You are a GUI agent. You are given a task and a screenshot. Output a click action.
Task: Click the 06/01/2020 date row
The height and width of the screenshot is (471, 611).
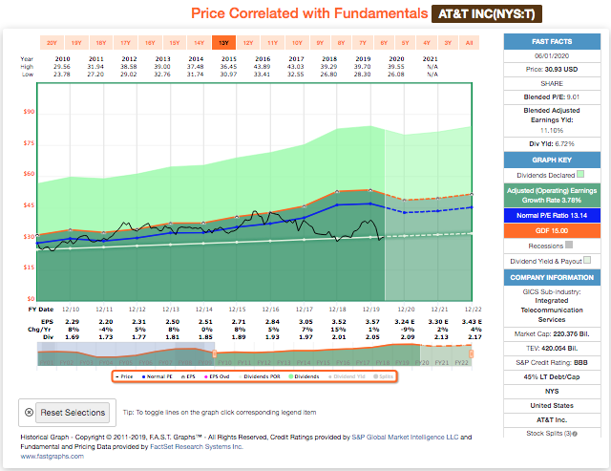pyautogui.click(x=552, y=55)
